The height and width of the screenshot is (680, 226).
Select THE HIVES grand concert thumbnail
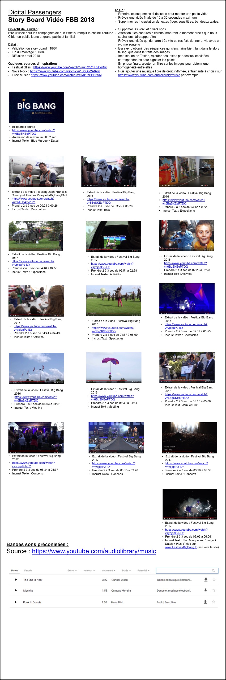189,438
